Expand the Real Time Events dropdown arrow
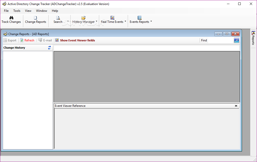Screen dimensions: 257x162 (125, 21)
